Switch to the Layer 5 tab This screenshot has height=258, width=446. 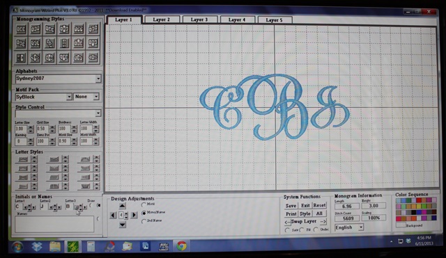tap(274, 20)
